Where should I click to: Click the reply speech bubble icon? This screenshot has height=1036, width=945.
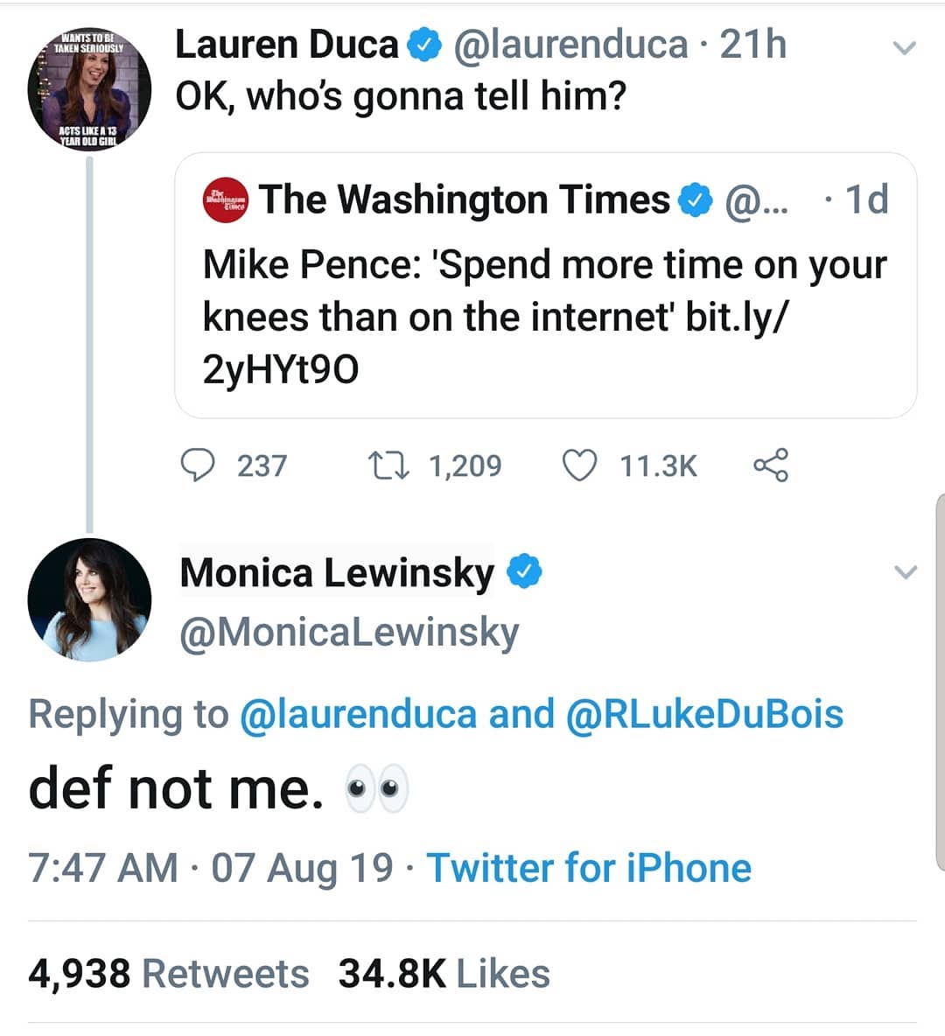[198, 465]
